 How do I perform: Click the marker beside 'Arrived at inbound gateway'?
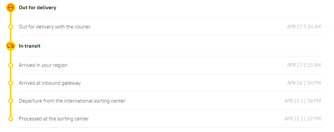coord(11,83)
